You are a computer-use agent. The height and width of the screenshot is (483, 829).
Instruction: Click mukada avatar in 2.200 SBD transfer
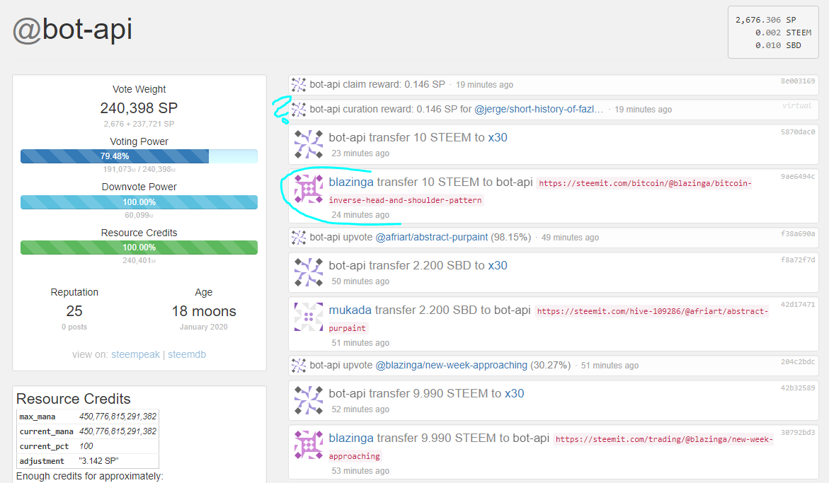pyautogui.click(x=309, y=317)
